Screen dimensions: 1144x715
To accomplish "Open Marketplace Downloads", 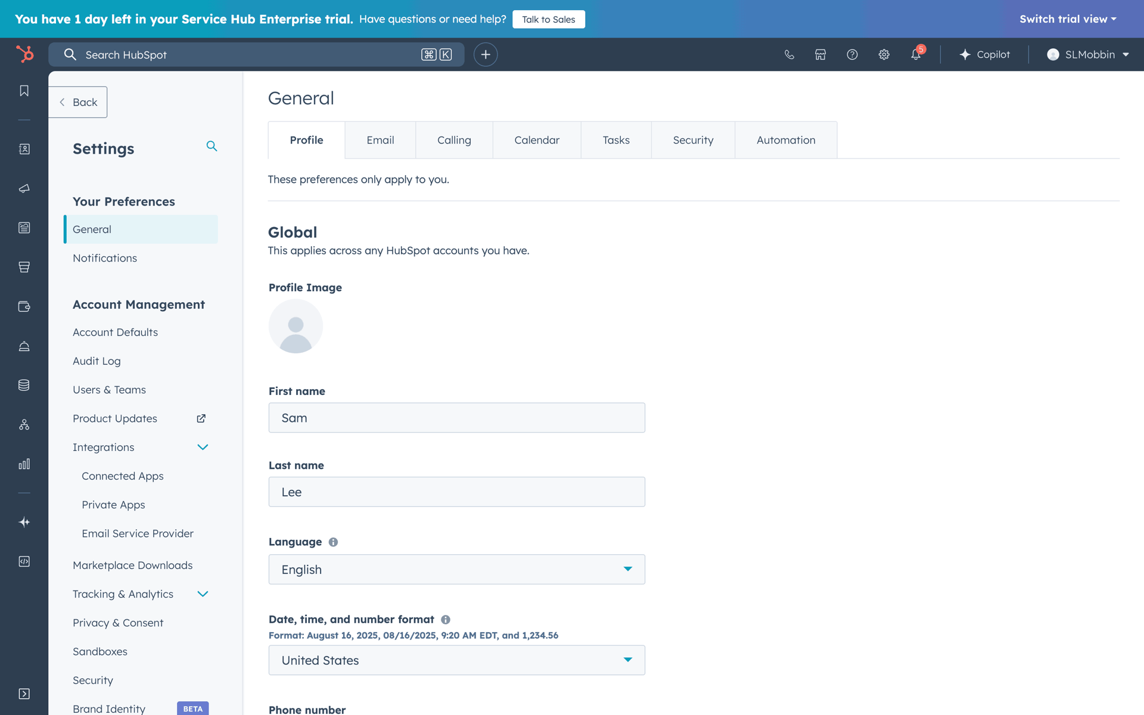I will pyautogui.click(x=132, y=565).
